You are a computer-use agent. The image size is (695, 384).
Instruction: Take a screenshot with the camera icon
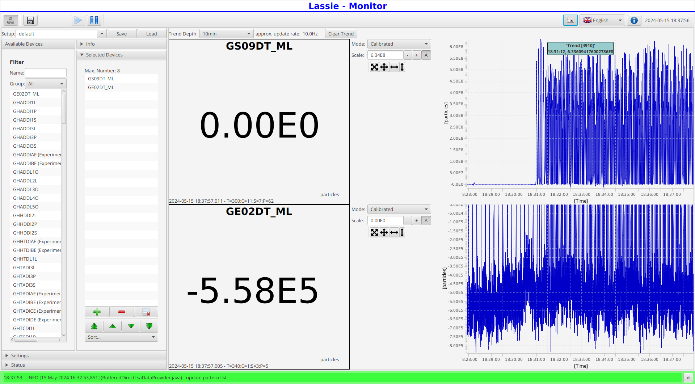click(570, 20)
